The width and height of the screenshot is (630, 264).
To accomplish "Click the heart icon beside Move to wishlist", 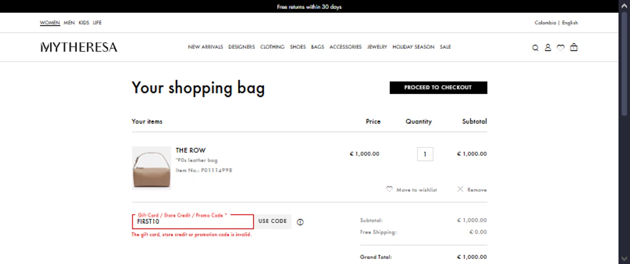I will [x=389, y=189].
